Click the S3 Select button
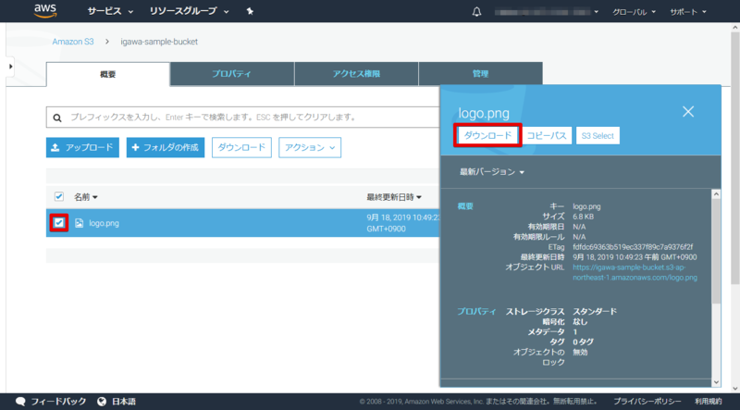Viewport: 740px width, 410px height. point(598,135)
